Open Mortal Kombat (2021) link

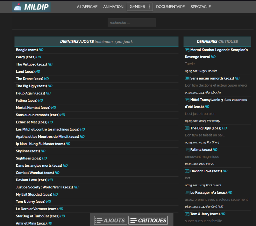(x=36, y=108)
